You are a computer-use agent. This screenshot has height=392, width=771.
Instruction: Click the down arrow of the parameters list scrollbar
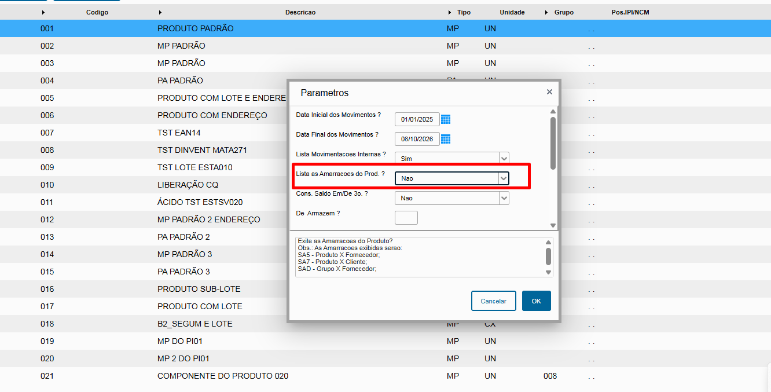[553, 225]
